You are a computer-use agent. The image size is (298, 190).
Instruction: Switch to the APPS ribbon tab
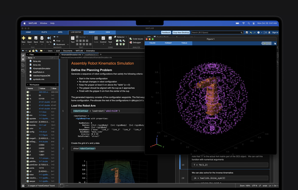pos(60,32)
